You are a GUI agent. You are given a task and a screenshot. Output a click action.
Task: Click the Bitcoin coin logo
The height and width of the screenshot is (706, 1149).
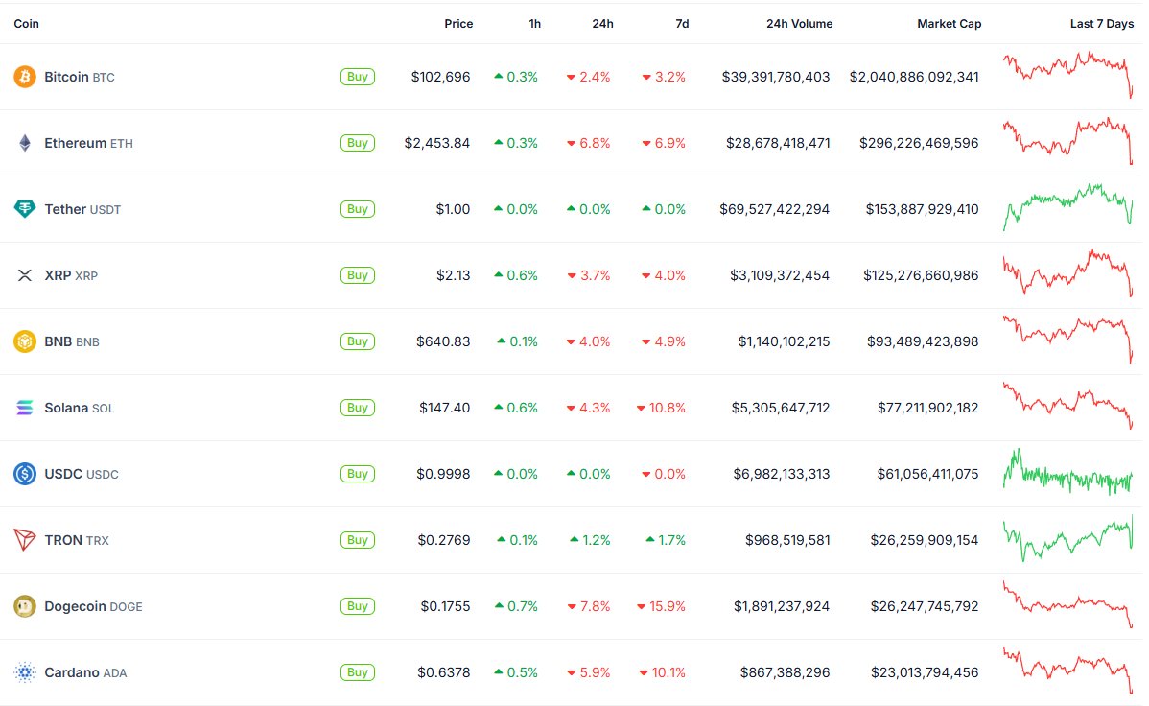click(x=25, y=77)
